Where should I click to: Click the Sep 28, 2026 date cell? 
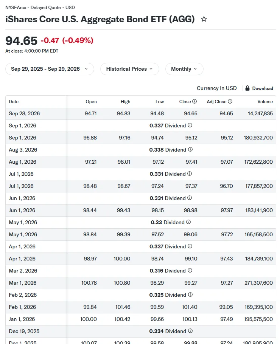coord(24,113)
